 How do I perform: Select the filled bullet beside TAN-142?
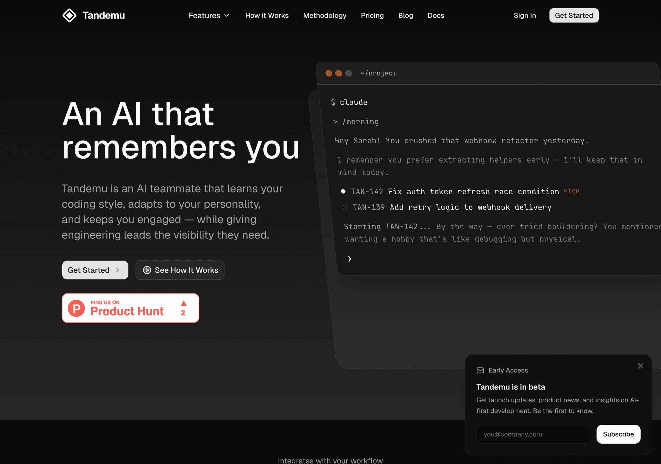pyautogui.click(x=343, y=191)
